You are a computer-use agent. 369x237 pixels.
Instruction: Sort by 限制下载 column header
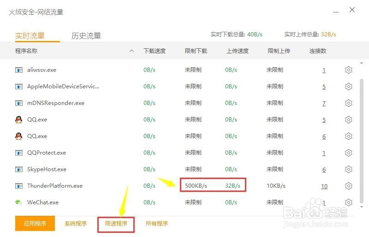(x=196, y=51)
